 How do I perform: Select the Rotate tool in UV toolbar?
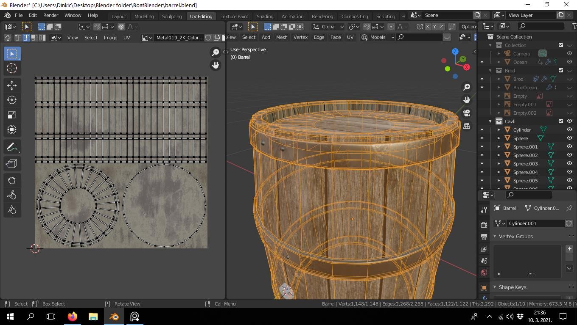[x=12, y=100]
